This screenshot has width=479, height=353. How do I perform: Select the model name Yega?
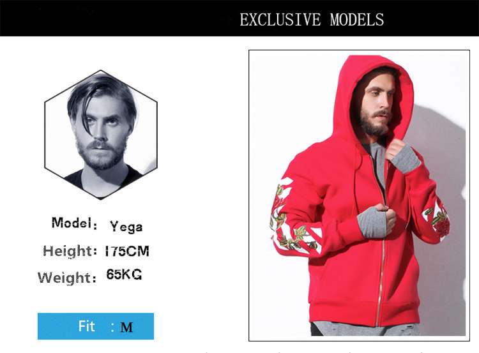pos(126,227)
